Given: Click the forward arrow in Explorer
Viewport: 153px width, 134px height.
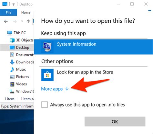Looking at the screenshot, I should (x=15, y=21).
